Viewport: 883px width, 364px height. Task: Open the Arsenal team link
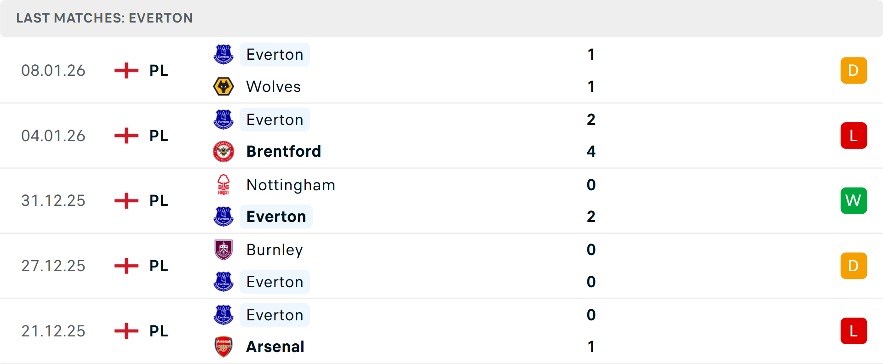tap(275, 347)
